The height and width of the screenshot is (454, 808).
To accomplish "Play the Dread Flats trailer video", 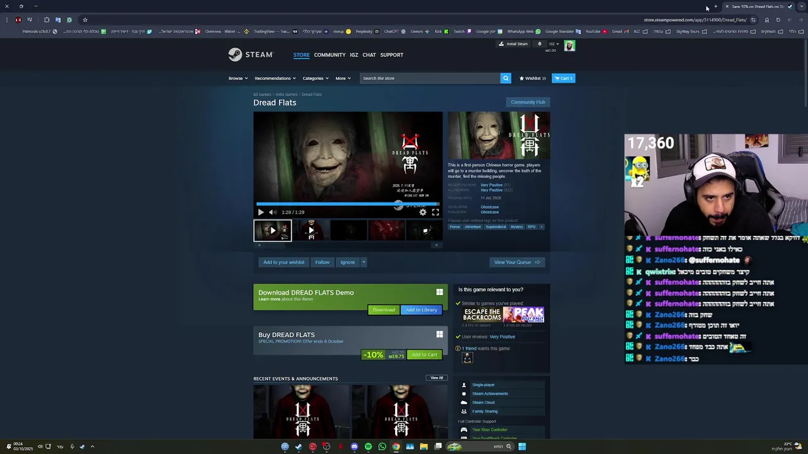I will point(261,212).
